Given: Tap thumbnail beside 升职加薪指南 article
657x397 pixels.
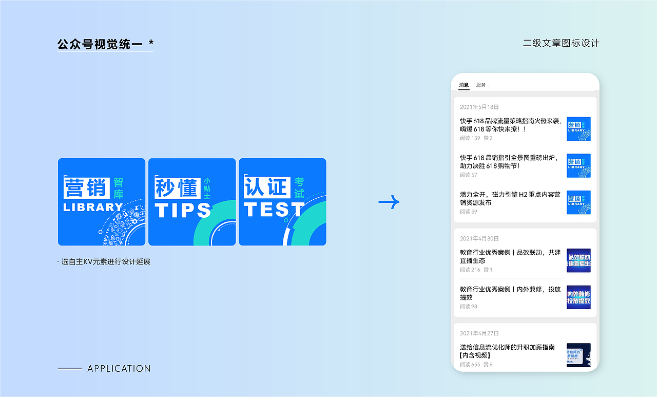Looking at the screenshot, I should [578, 355].
